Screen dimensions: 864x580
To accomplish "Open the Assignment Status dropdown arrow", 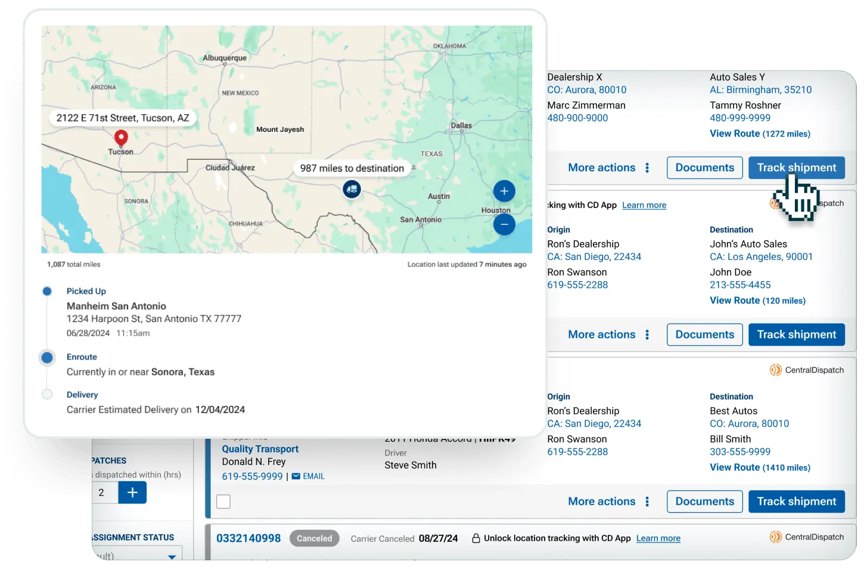I will pyautogui.click(x=172, y=557).
